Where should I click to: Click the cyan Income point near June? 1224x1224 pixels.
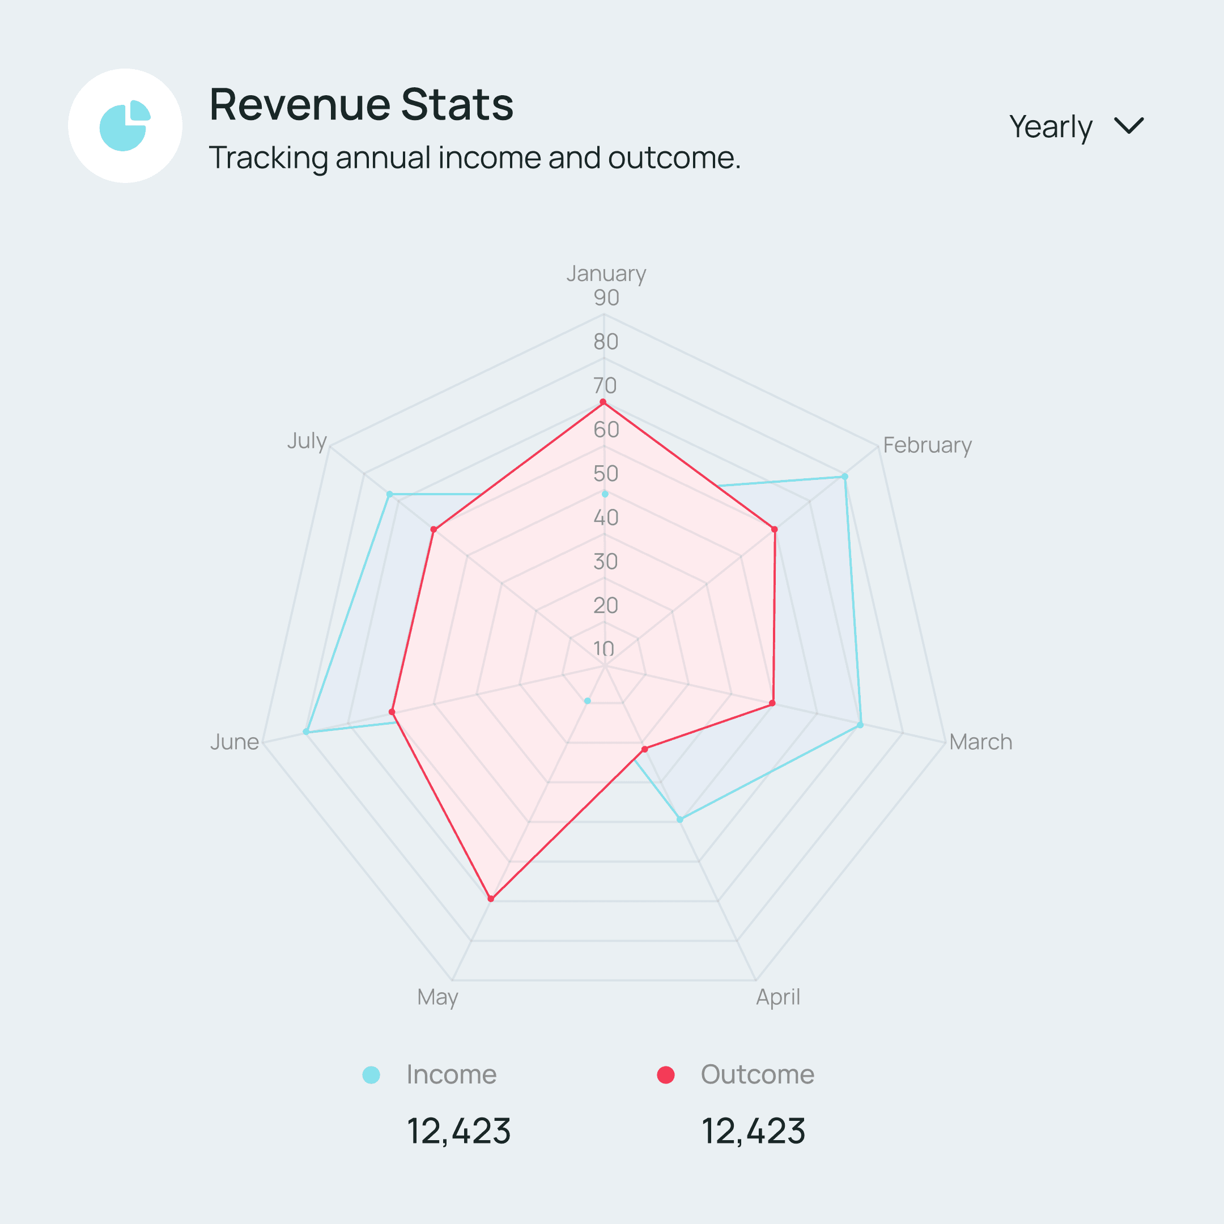pyautogui.click(x=305, y=732)
